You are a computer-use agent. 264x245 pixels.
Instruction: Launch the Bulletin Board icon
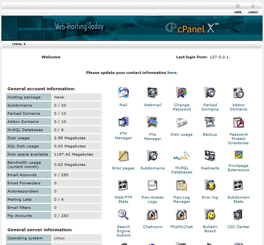210,214
